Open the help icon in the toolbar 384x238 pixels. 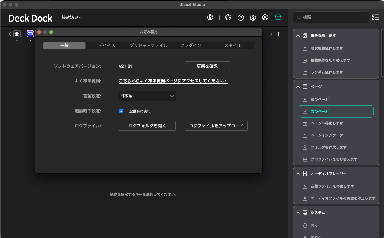[241, 17]
